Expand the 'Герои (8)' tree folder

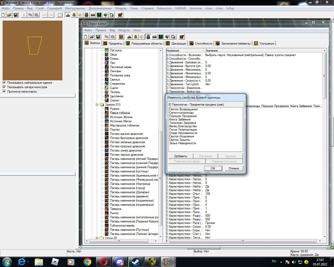(97, 238)
